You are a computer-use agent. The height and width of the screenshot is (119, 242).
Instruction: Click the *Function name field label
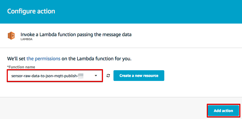[x=21, y=67]
